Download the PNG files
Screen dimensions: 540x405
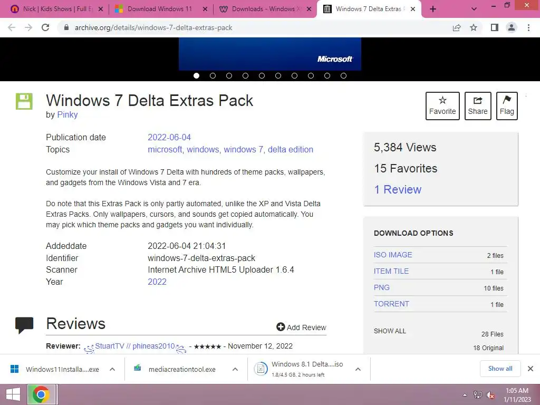(x=382, y=287)
